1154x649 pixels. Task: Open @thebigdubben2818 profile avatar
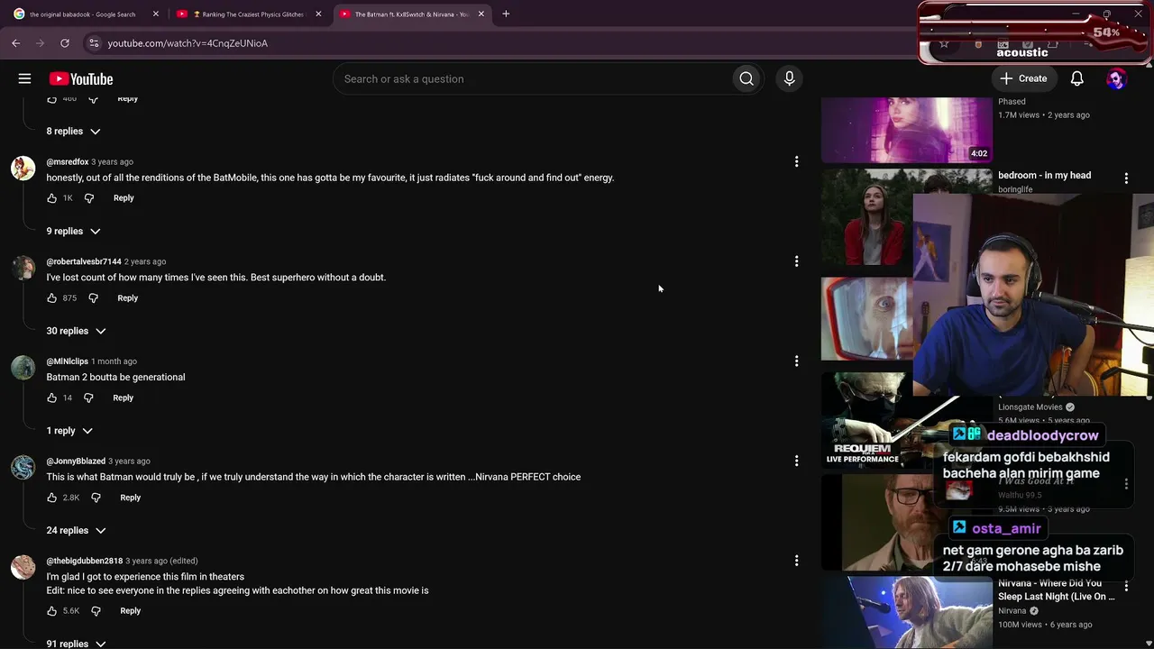click(23, 566)
